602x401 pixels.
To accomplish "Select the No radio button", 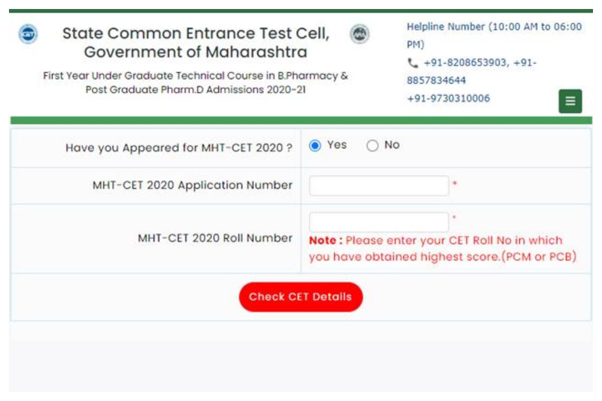I will tap(372, 146).
